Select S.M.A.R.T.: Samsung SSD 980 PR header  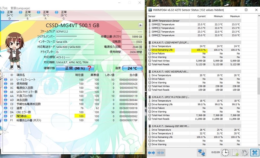[x=194, y=126]
